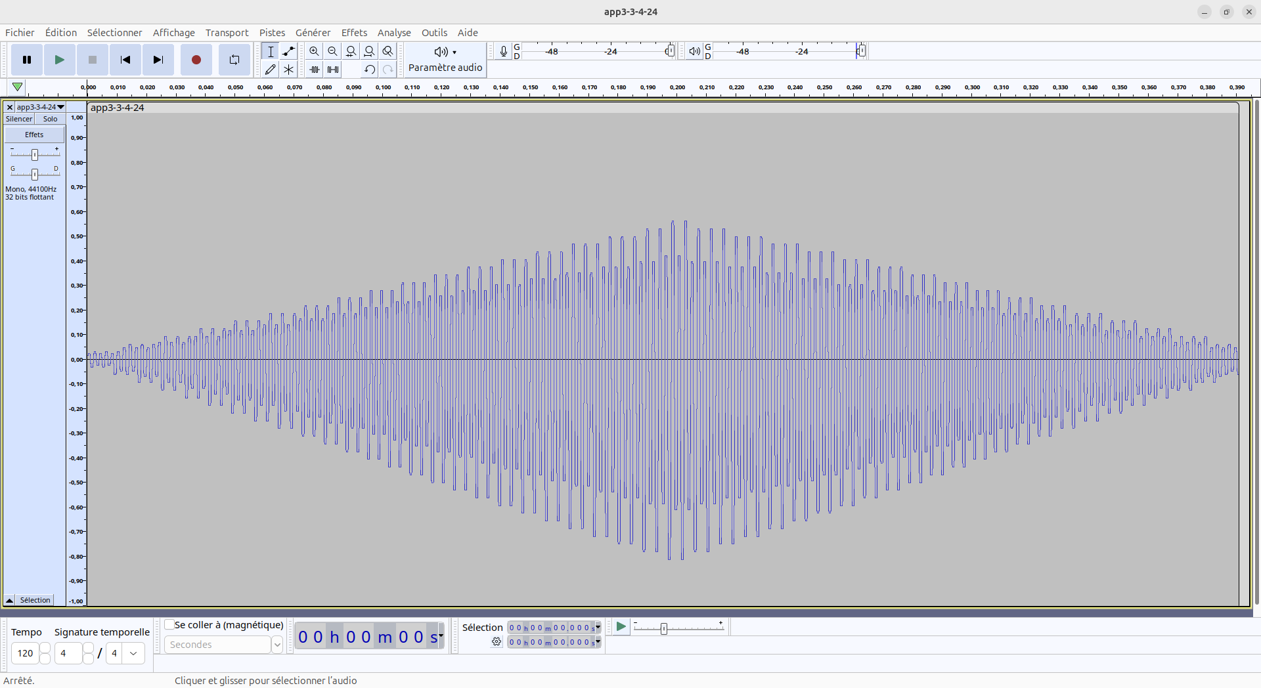Viewport: 1261px width, 688px height.
Task: Toggle the Loop playback button
Action: click(234, 60)
